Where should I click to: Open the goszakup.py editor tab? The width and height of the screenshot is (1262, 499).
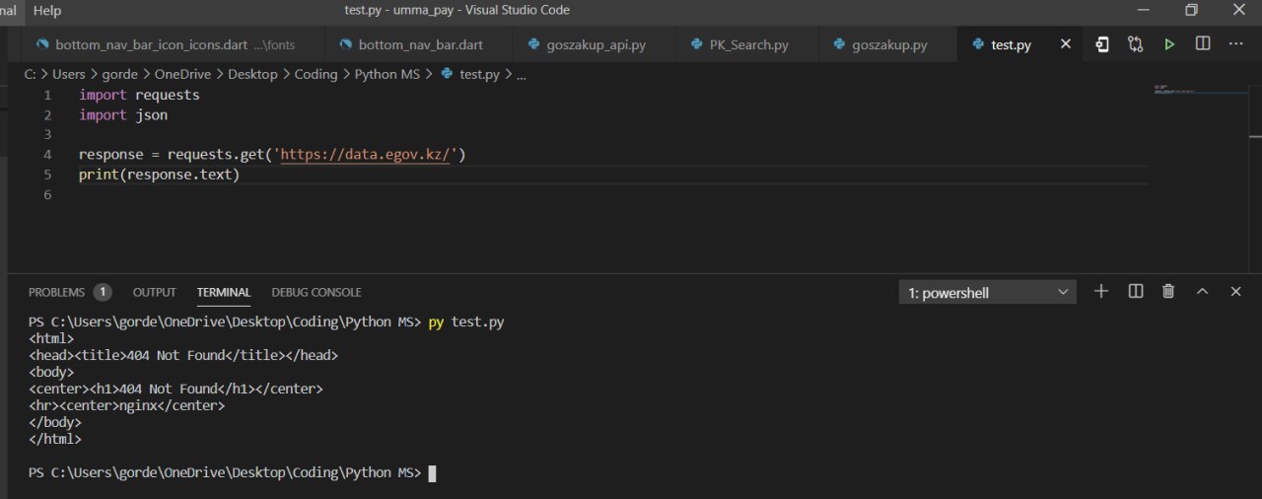point(888,44)
